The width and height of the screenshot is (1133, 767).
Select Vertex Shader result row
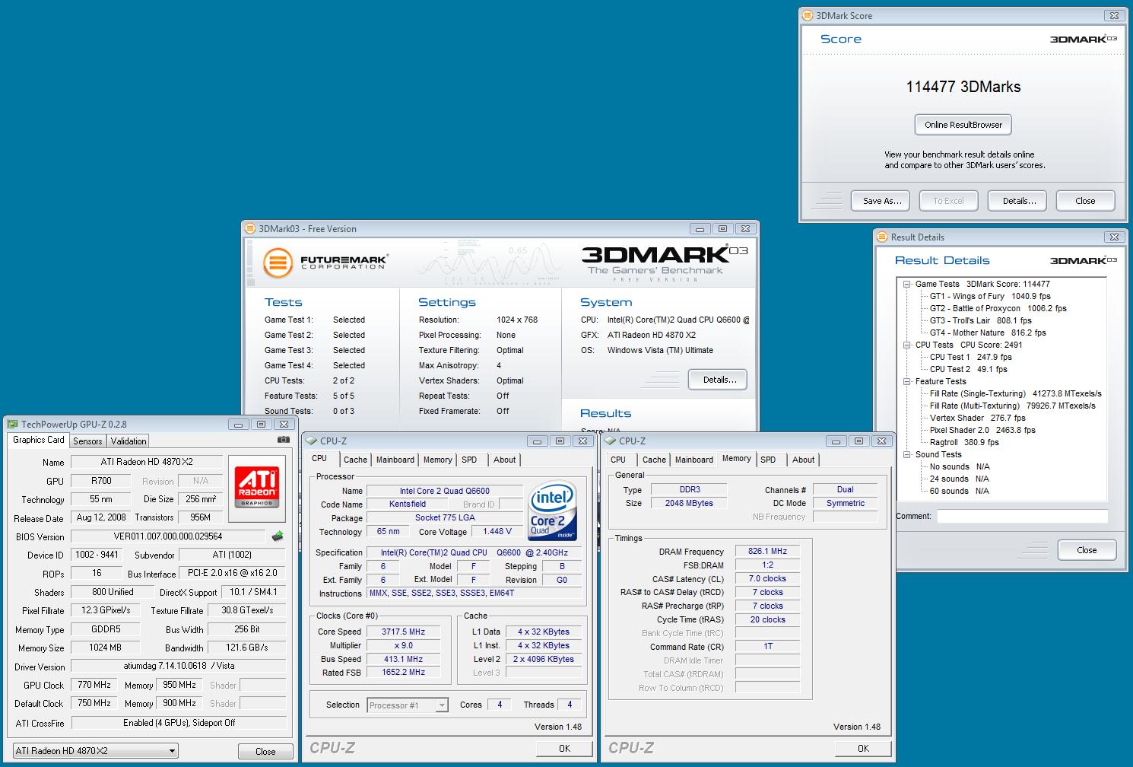pos(978,418)
